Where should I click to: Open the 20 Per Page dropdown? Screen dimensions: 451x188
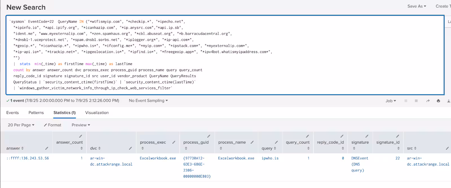(x=21, y=125)
